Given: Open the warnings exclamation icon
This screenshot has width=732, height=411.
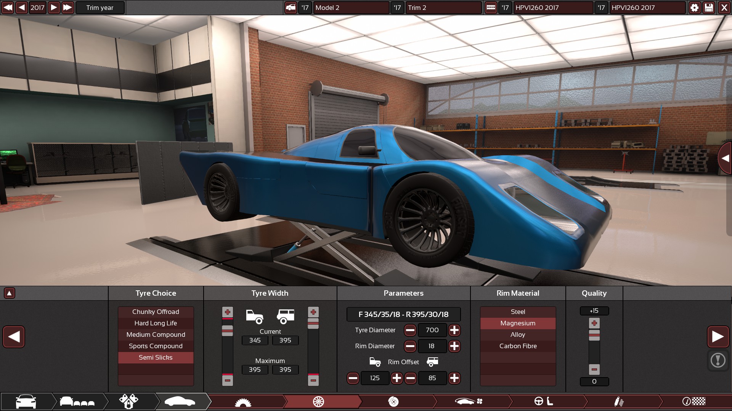Looking at the screenshot, I should (718, 360).
